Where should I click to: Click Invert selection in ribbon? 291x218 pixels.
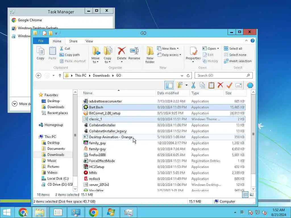pos(238,61)
